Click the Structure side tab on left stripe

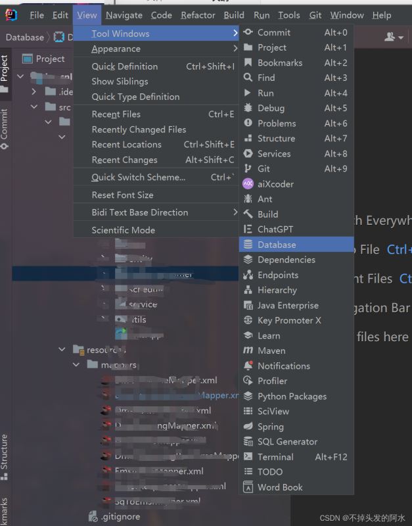(4, 457)
